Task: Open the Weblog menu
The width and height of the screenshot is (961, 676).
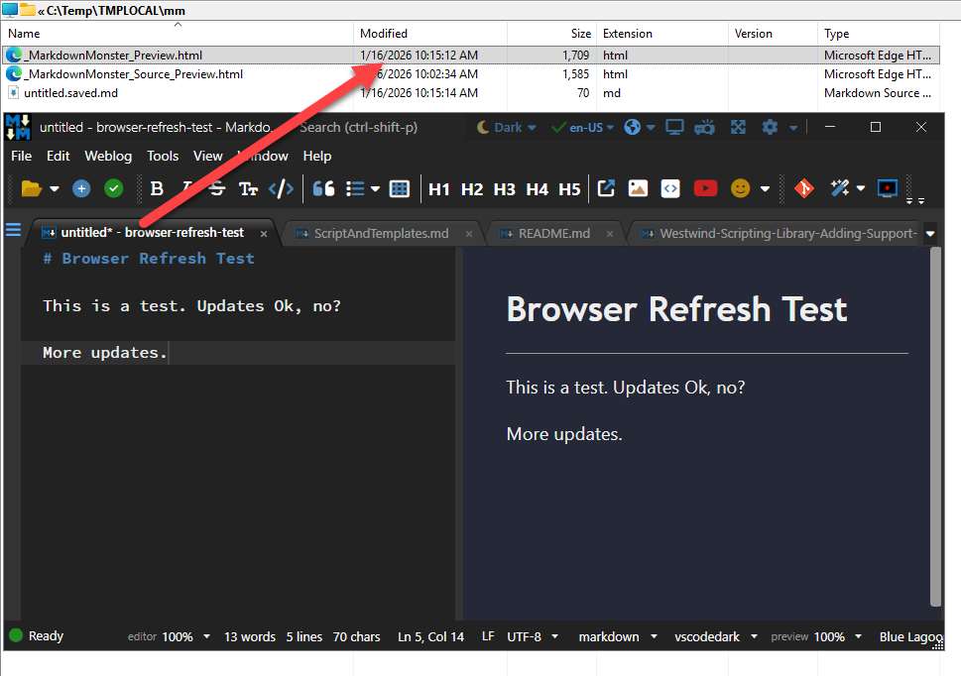Action: click(108, 156)
